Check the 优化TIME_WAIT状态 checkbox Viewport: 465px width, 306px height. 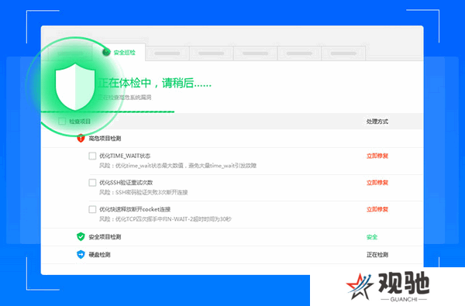click(x=92, y=156)
